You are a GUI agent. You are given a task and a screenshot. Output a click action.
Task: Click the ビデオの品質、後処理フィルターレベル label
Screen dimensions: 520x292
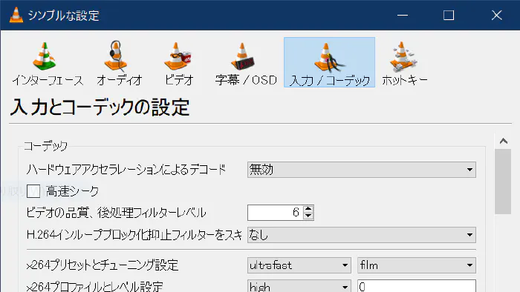117,213
